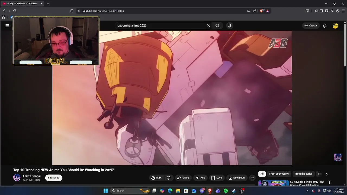Bookmark this page icon in address bar
The height and width of the screenshot is (195, 347).
[72, 11]
